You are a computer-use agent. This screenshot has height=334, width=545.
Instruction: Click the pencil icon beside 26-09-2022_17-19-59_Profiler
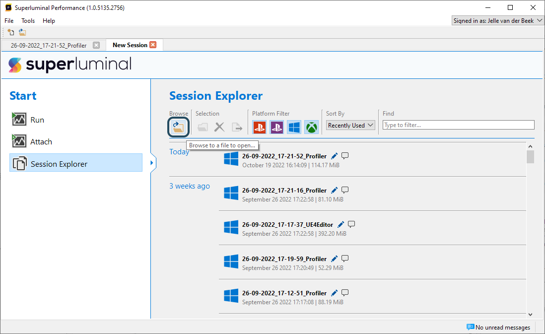pos(335,259)
